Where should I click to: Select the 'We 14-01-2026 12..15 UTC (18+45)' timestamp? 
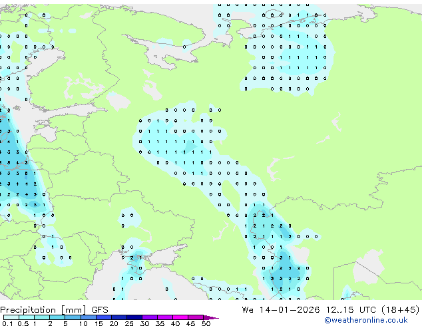(331, 310)
